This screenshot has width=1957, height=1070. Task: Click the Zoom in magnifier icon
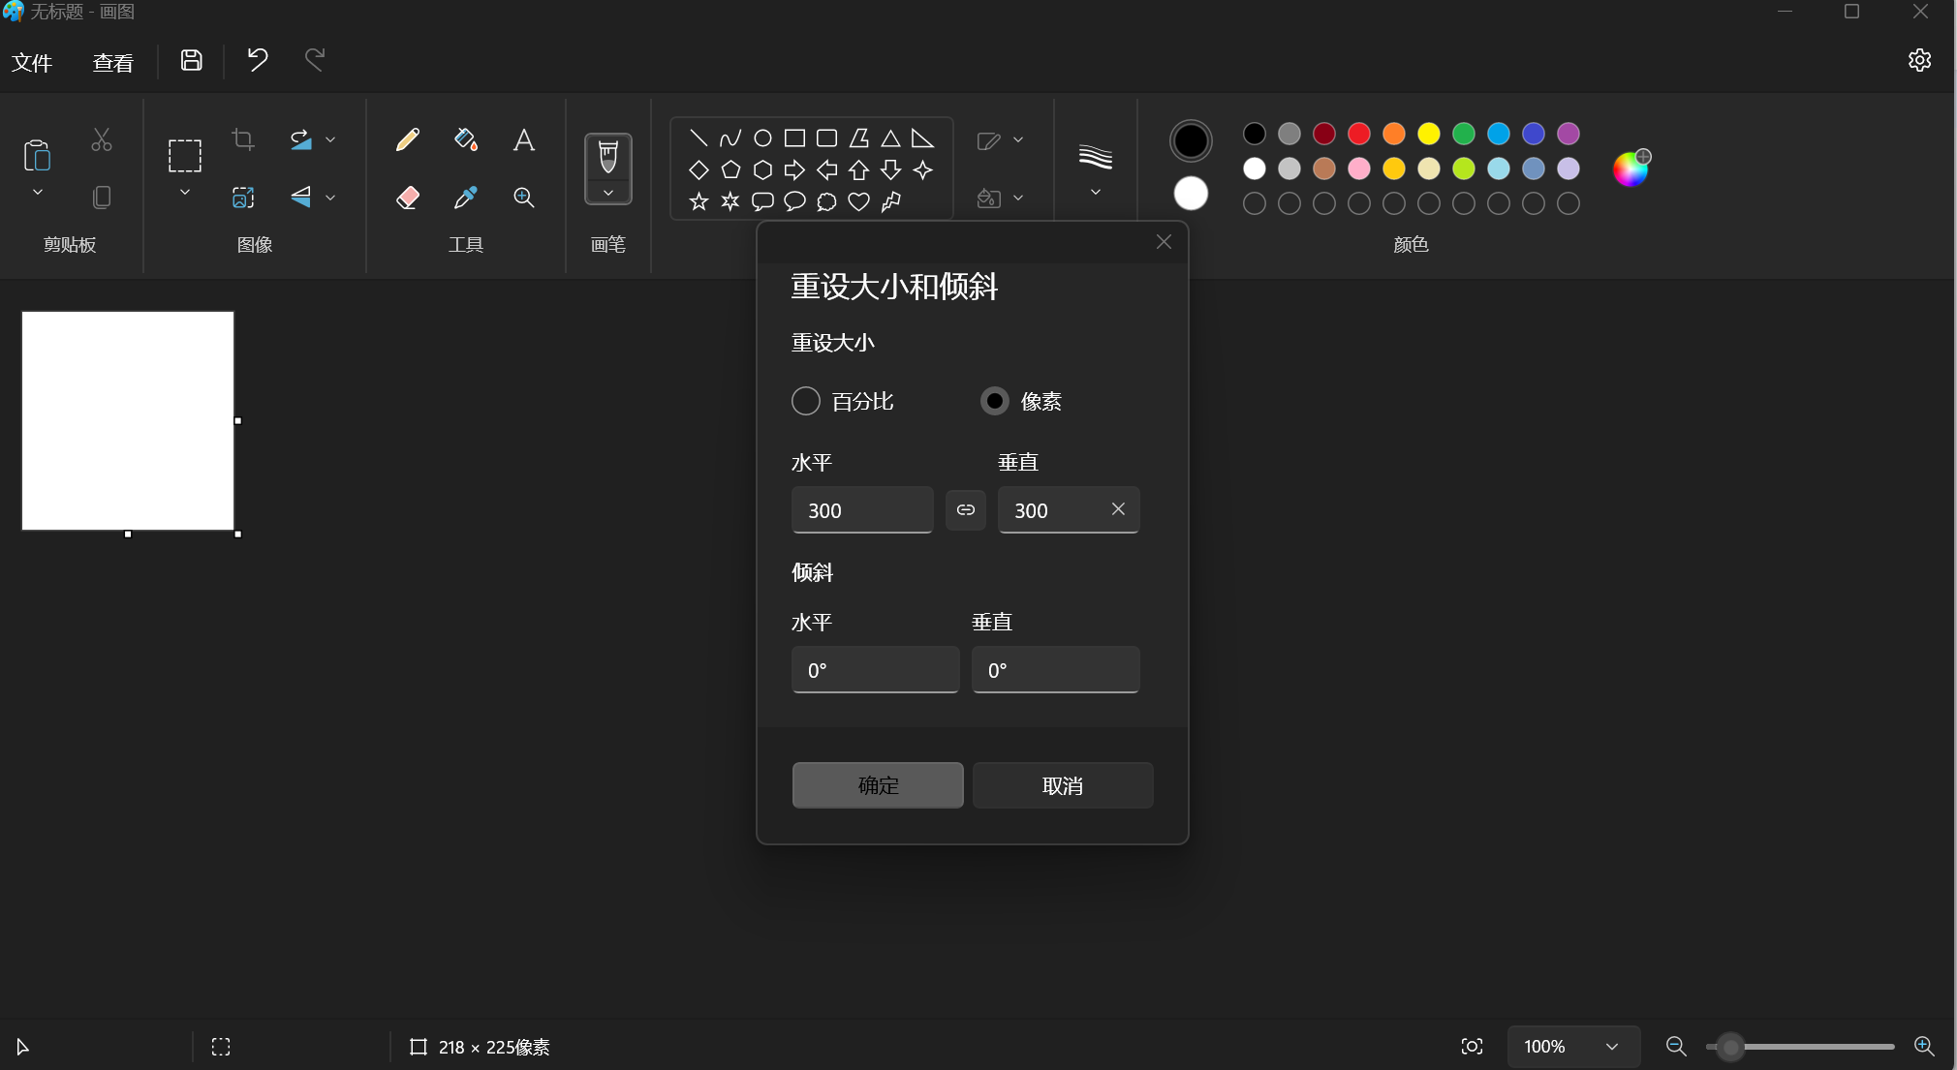point(1924,1046)
